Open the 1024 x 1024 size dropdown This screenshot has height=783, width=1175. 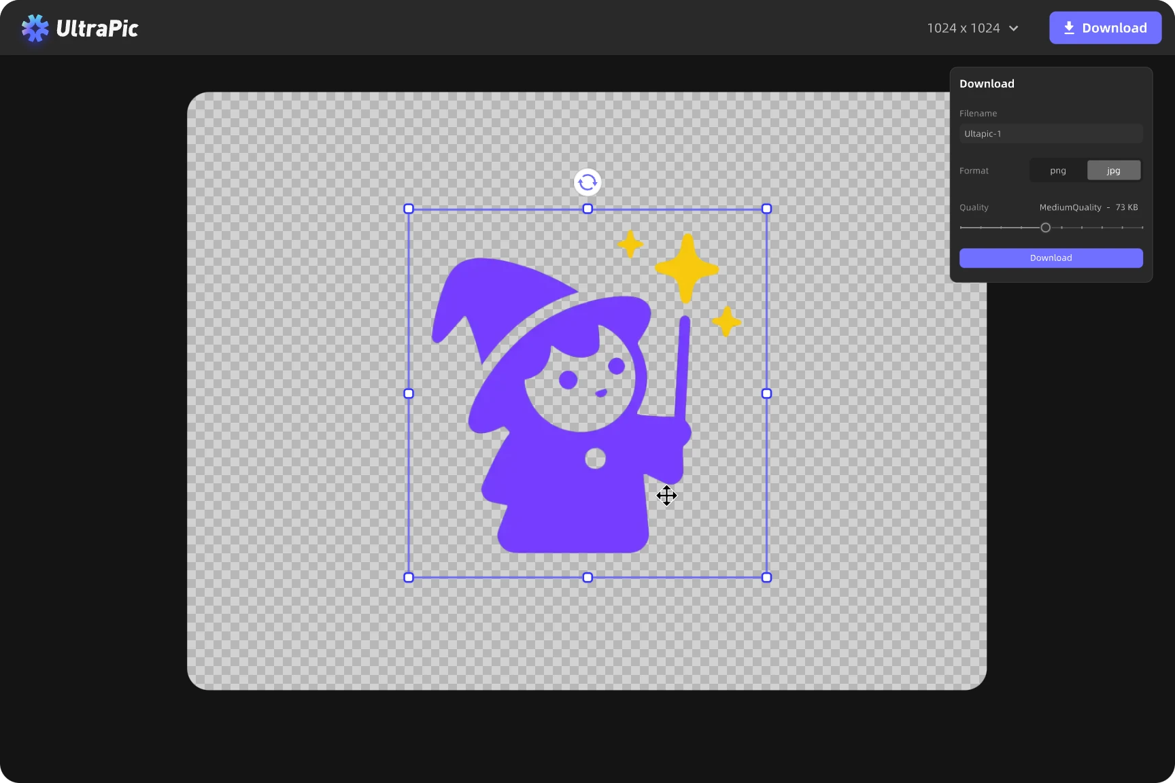(972, 28)
